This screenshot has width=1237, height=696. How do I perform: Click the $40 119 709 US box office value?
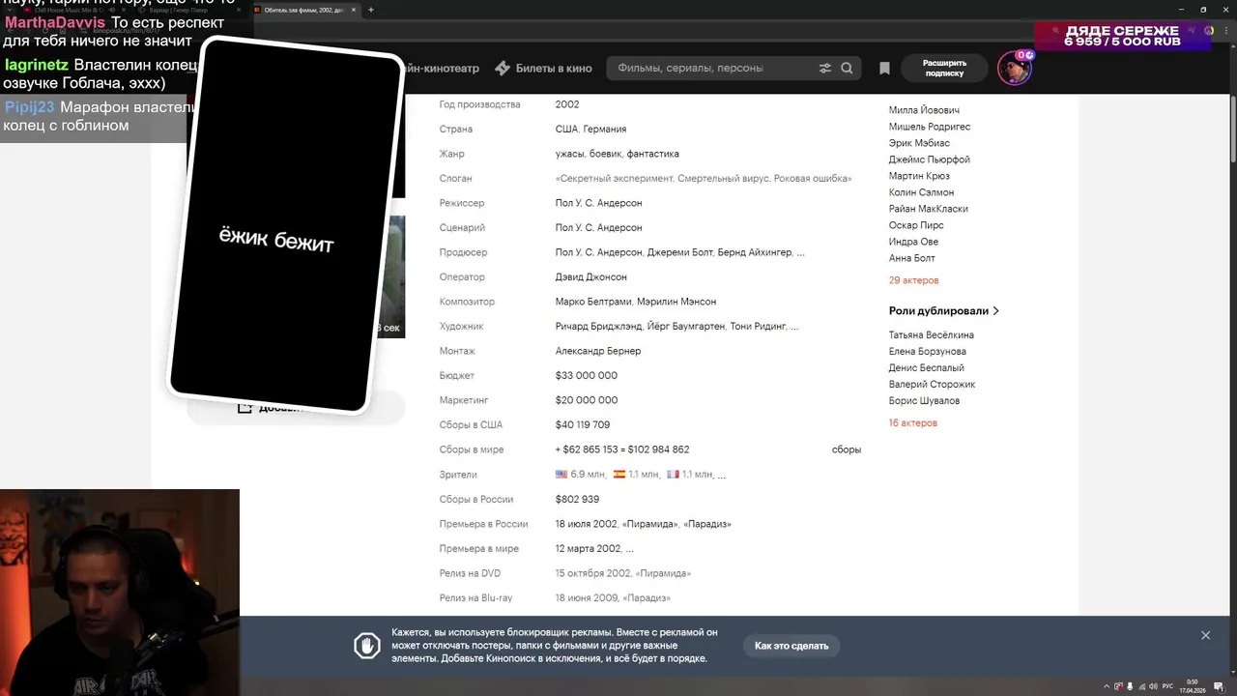583,424
